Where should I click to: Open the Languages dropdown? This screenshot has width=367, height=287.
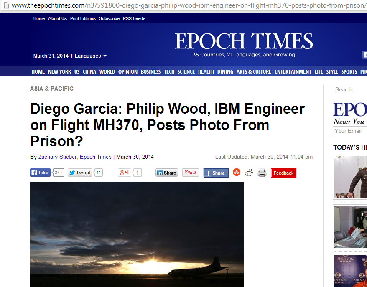[x=91, y=56]
